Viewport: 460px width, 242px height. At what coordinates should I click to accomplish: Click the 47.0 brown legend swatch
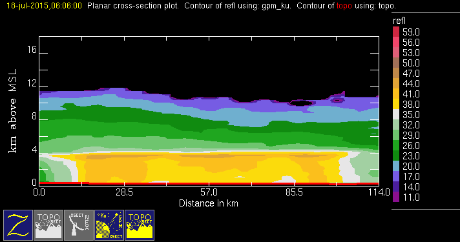396,73
